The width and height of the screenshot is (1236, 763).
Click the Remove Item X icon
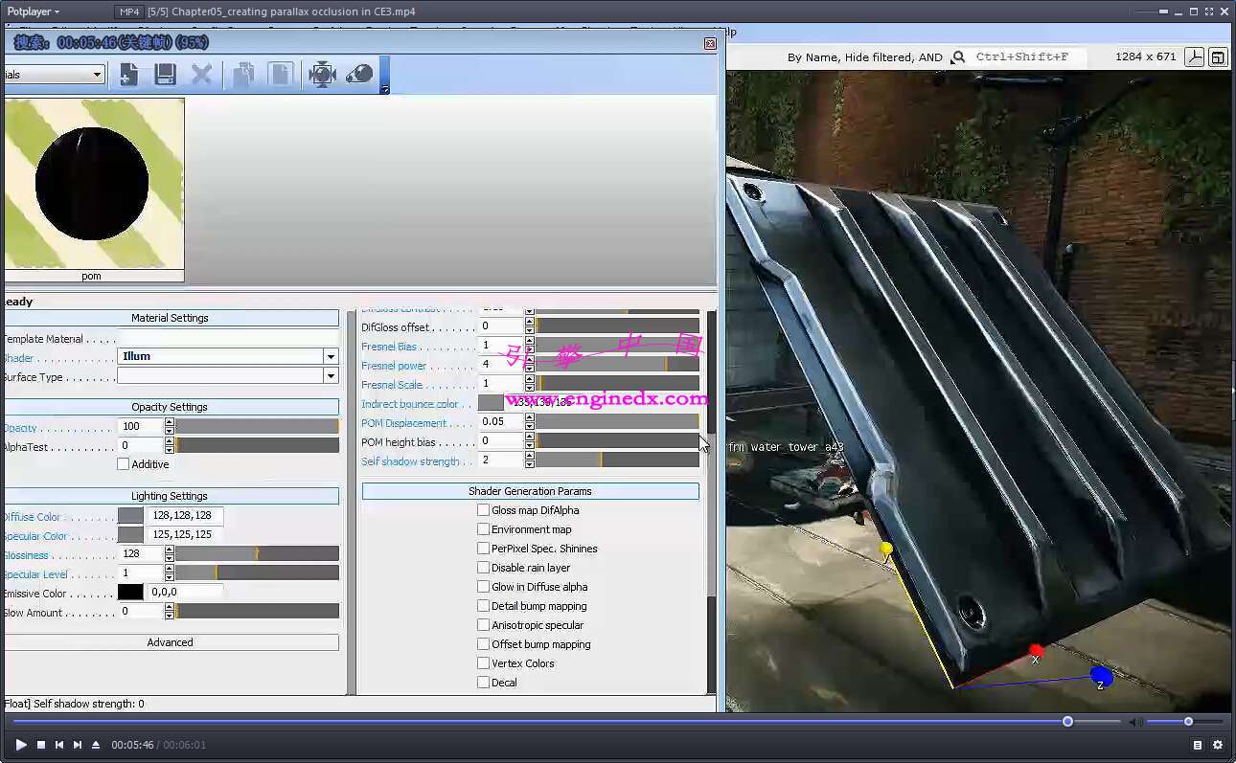click(x=201, y=75)
